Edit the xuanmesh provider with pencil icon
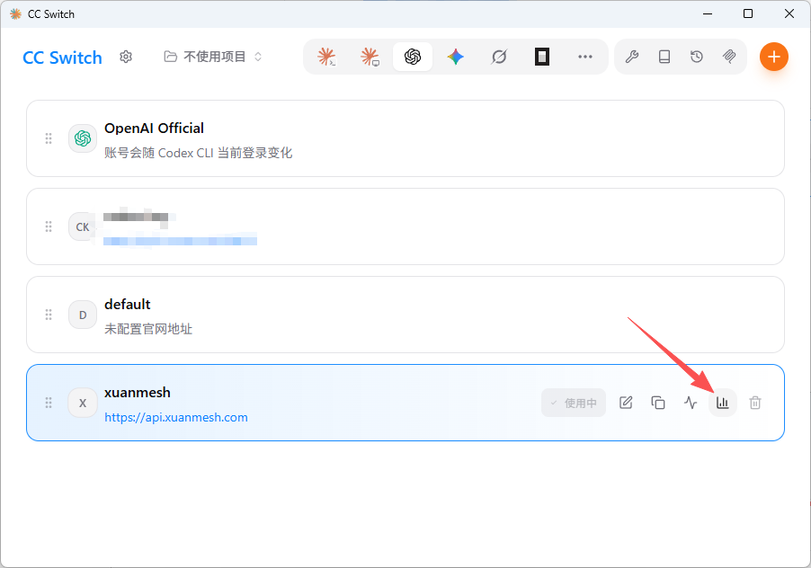811x568 pixels. 626,403
